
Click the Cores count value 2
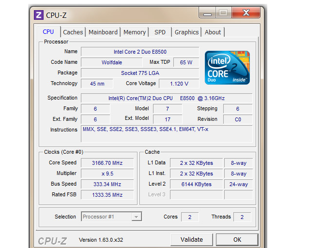pos(190,217)
